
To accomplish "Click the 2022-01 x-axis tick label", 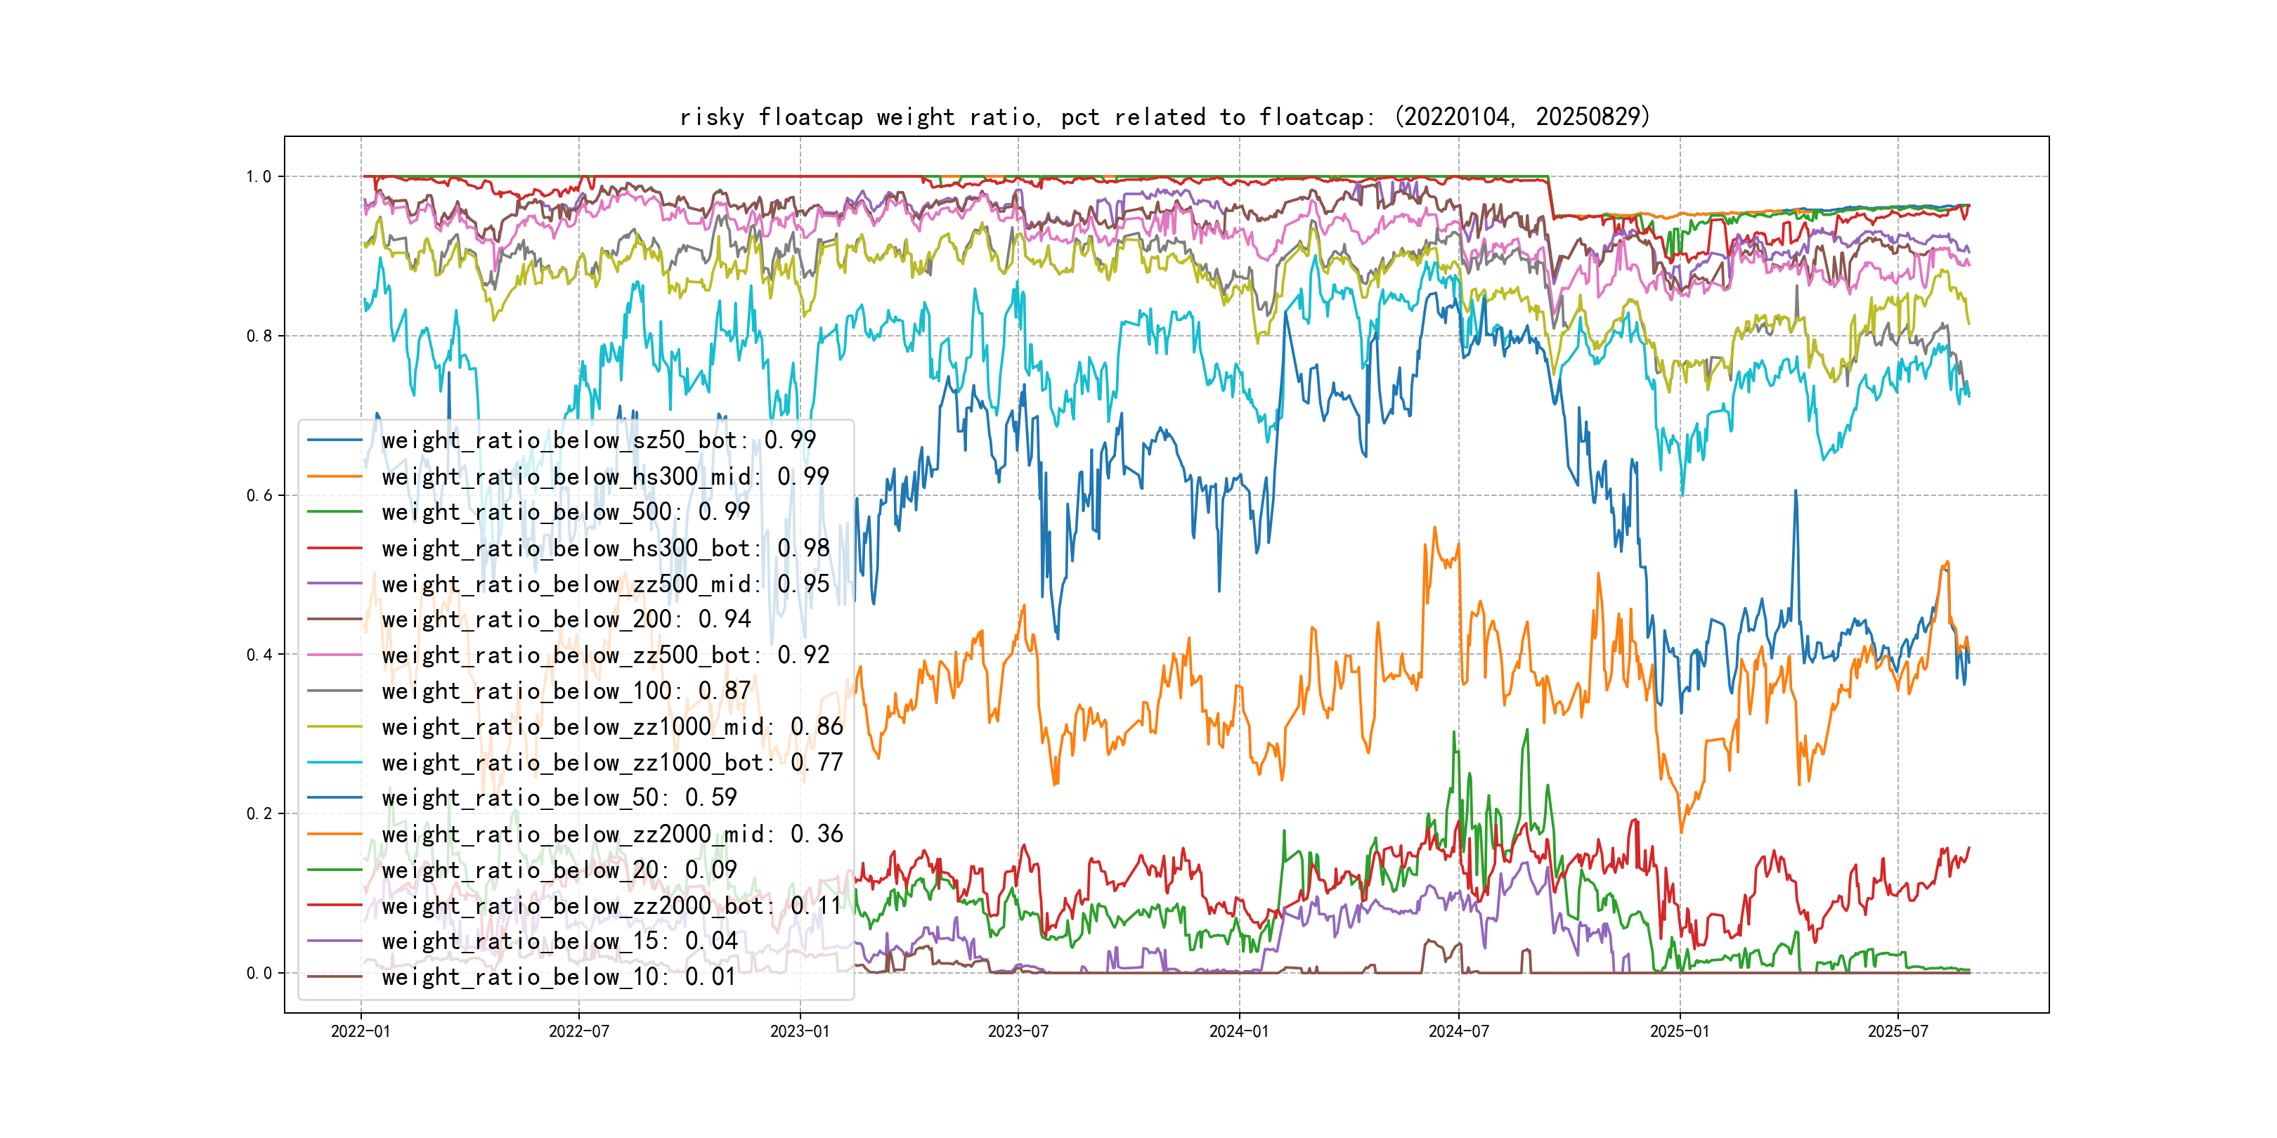I will [360, 1031].
